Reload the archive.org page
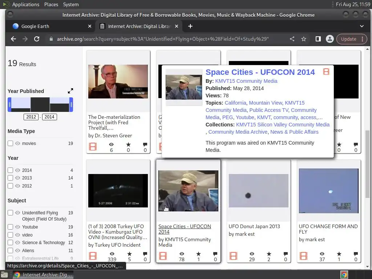Viewport: 372px width, 279px height. tap(37, 39)
